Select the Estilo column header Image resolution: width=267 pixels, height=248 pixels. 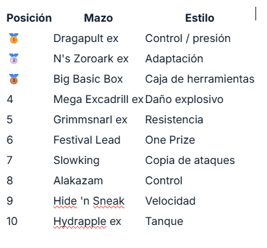[200, 18]
